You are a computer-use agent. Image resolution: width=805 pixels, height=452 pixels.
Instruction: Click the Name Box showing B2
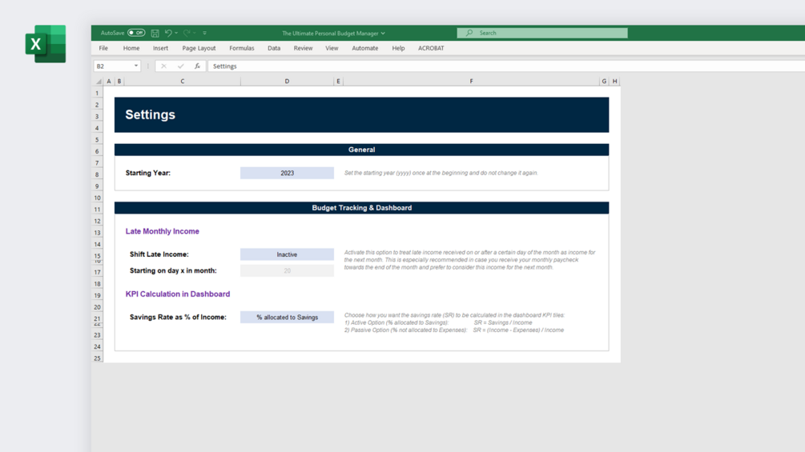point(113,66)
